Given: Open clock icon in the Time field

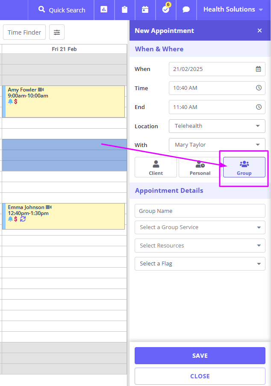Looking at the screenshot, I should pos(259,88).
